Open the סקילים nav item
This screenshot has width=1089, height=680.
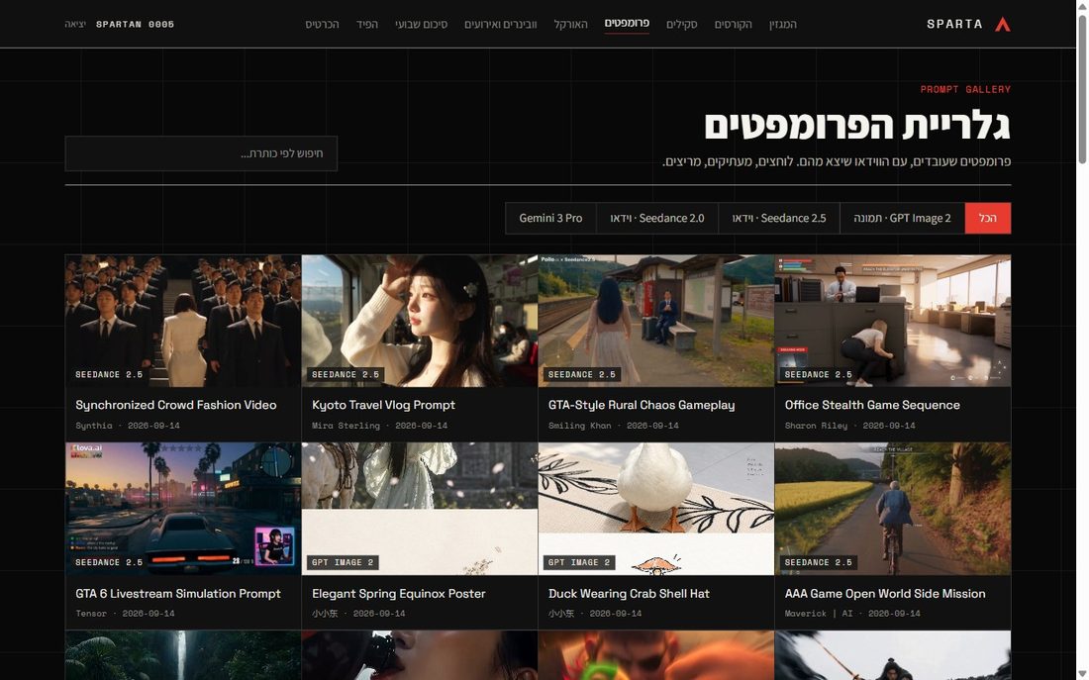681,25
